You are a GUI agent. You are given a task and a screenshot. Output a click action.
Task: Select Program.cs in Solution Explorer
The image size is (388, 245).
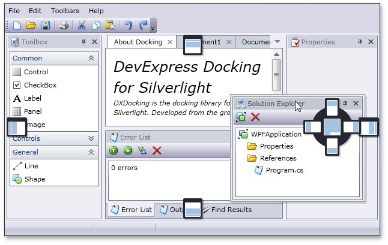[279, 170]
